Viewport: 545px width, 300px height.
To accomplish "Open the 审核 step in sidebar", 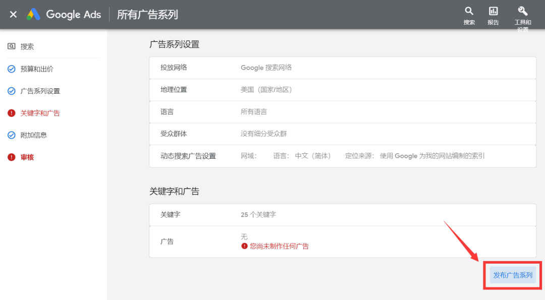I will coord(28,157).
